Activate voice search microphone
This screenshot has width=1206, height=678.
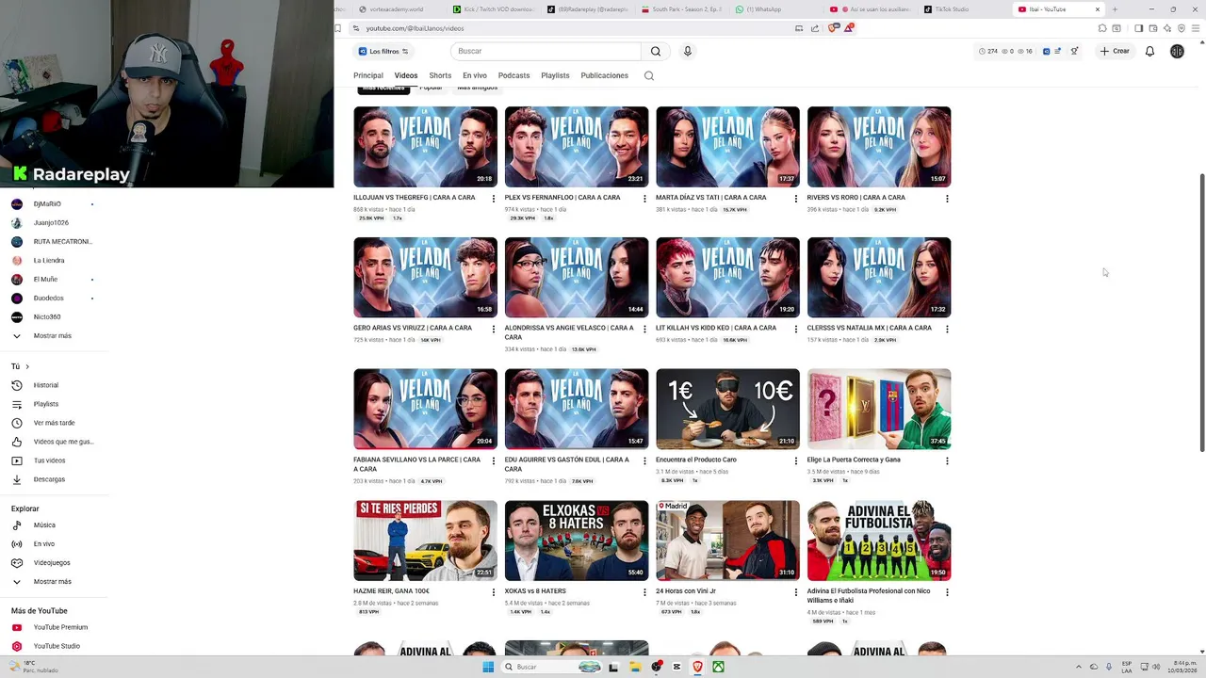(688, 51)
